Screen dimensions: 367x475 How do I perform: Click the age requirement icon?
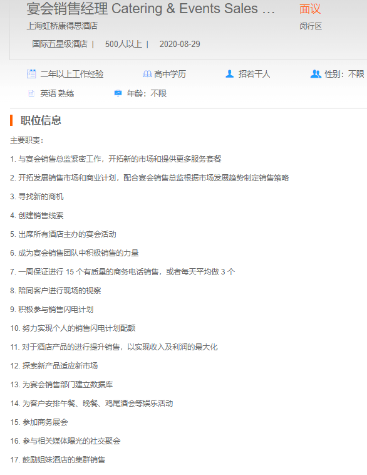pyautogui.click(x=118, y=93)
